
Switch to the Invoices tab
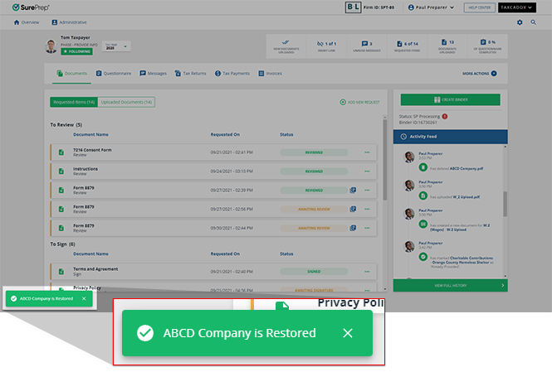pos(270,74)
